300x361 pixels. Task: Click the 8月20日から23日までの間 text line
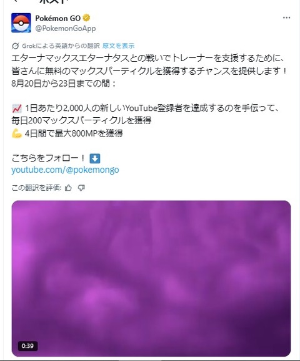64,83
